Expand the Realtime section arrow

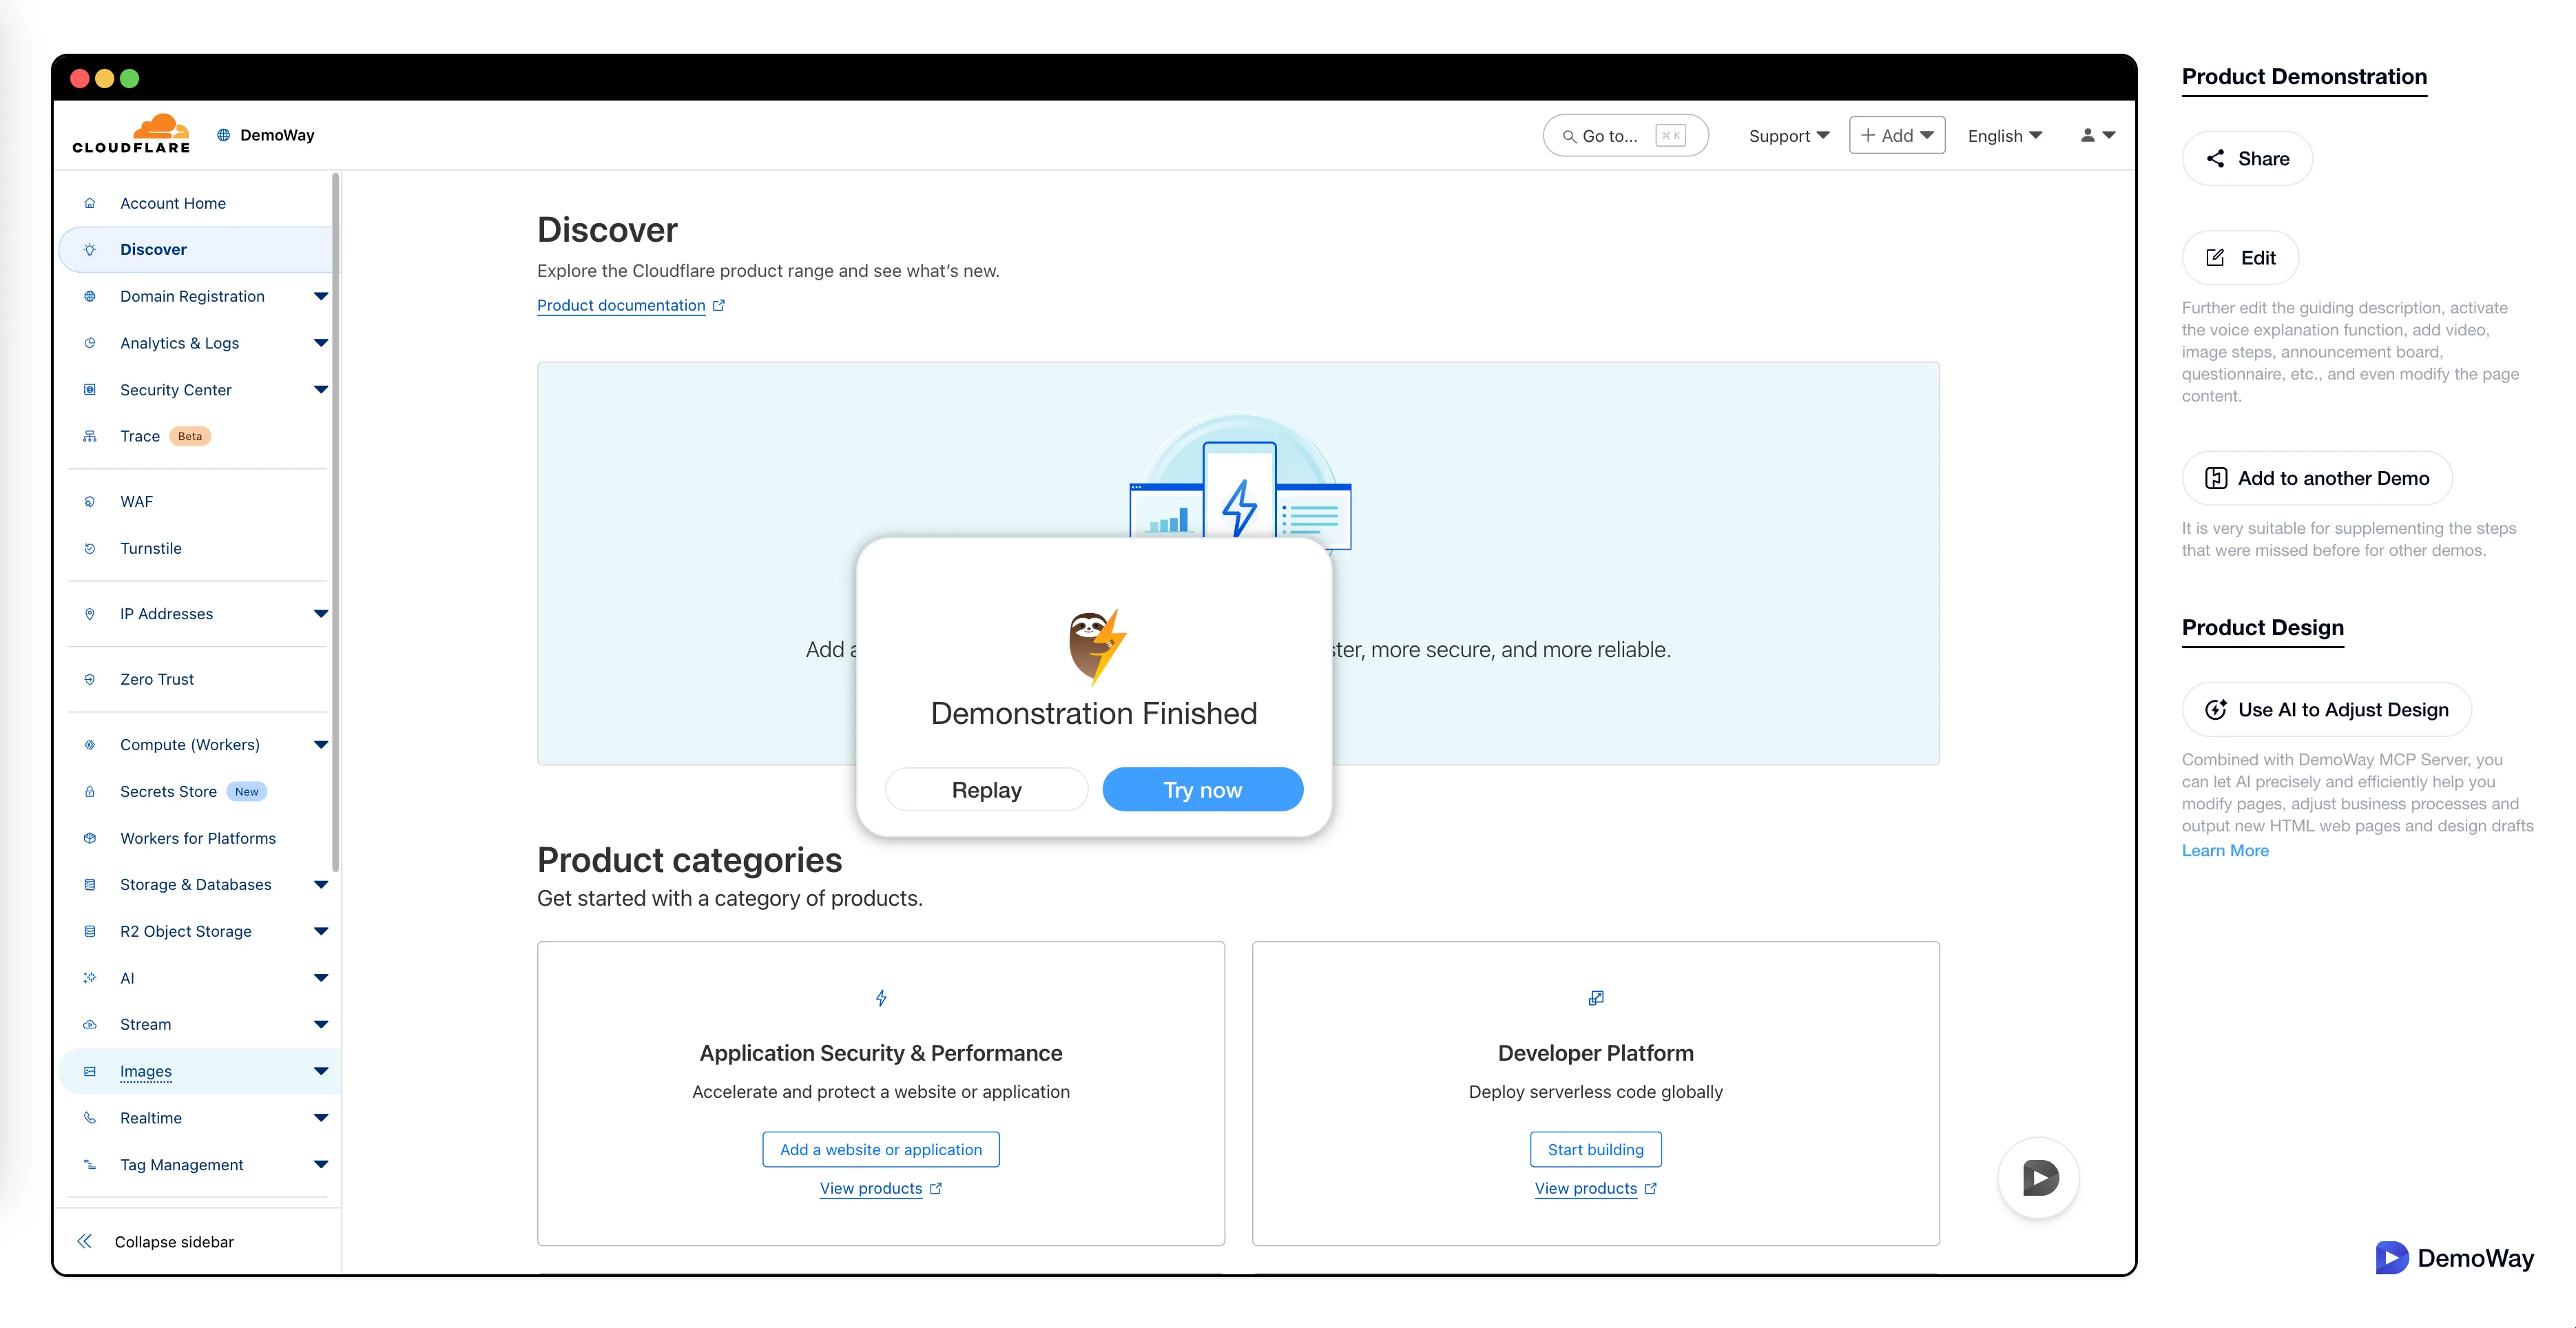(x=321, y=1118)
